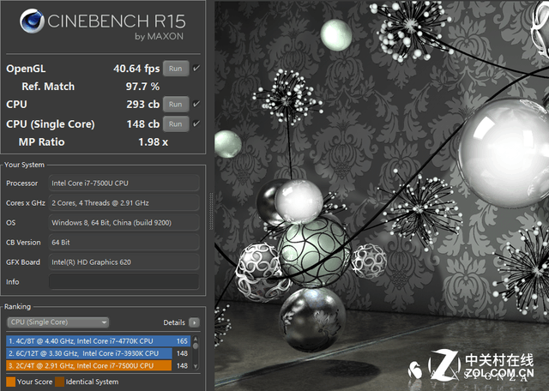
Task: Run the CPU (Single Core) benchmark
Action: (176, 124)
